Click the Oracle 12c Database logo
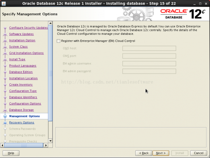Viewport: 210px width, 158px height. [183, 14]
